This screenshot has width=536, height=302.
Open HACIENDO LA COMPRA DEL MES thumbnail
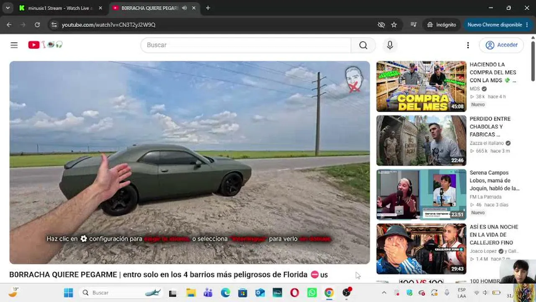click(421, 86)
